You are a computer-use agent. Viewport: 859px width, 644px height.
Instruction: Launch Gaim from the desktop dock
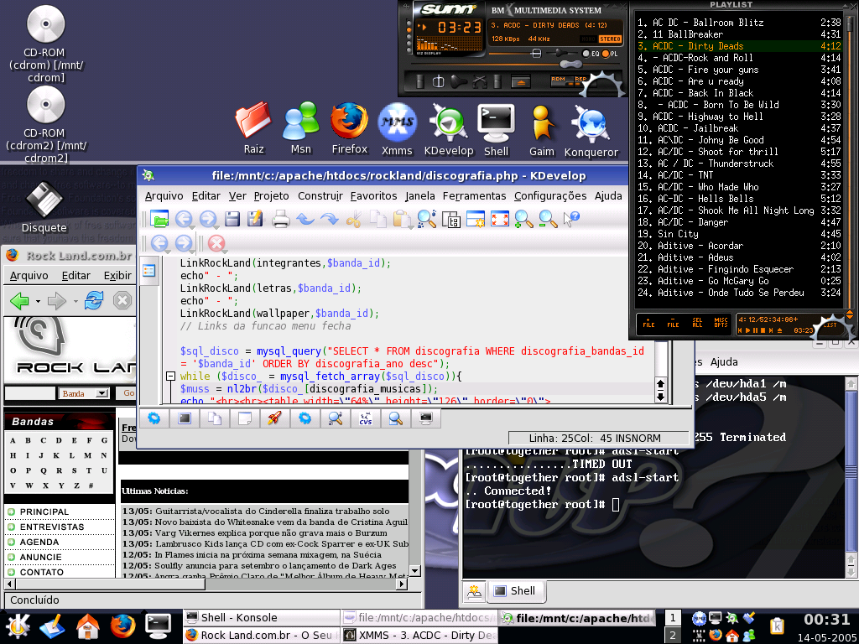coord(541,130)
